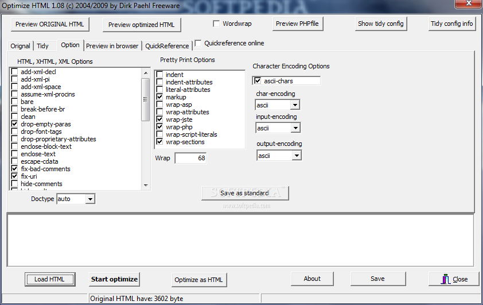This screenshot has width=483, height=305.
Task: Click Optimize as HTML
Action: (198, 280)
